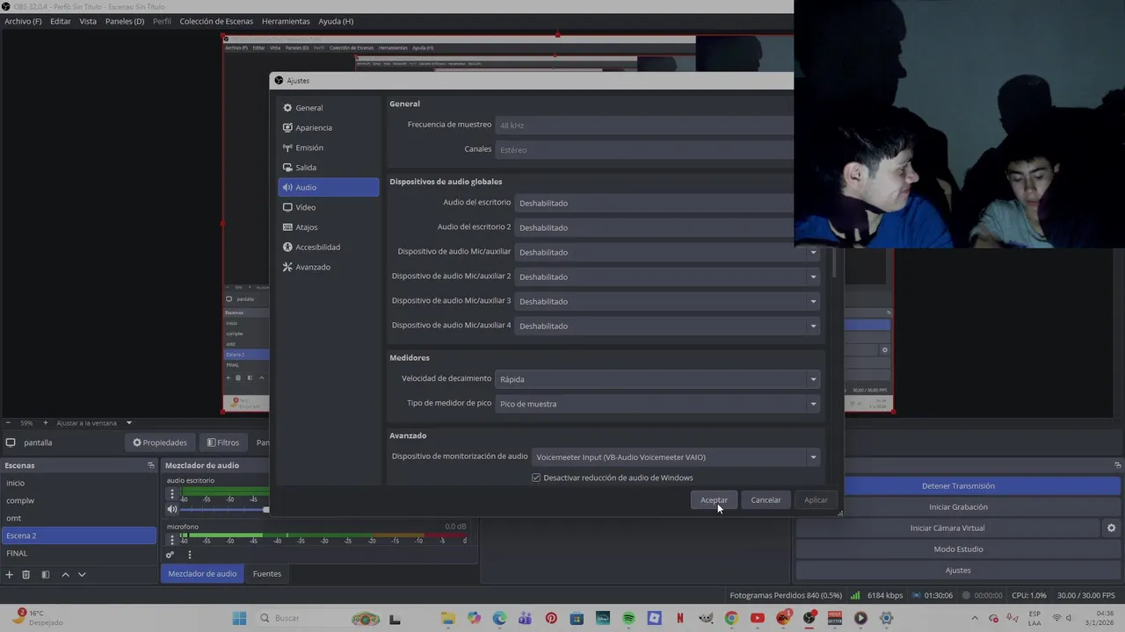
Task: Toggle Desactivar reducción de audio de Windows
Action: [x=536, y=478]
